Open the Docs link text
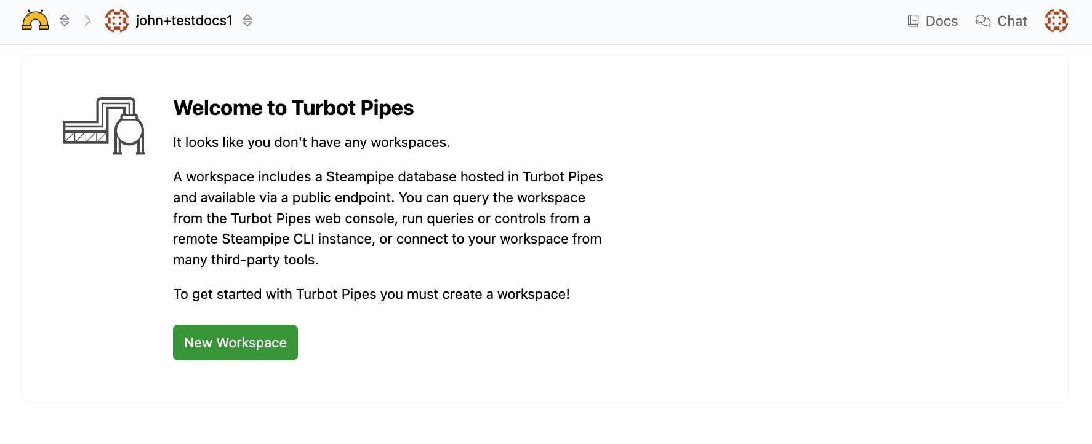This screenshot has height=444, width=1092. coord(942,21)
